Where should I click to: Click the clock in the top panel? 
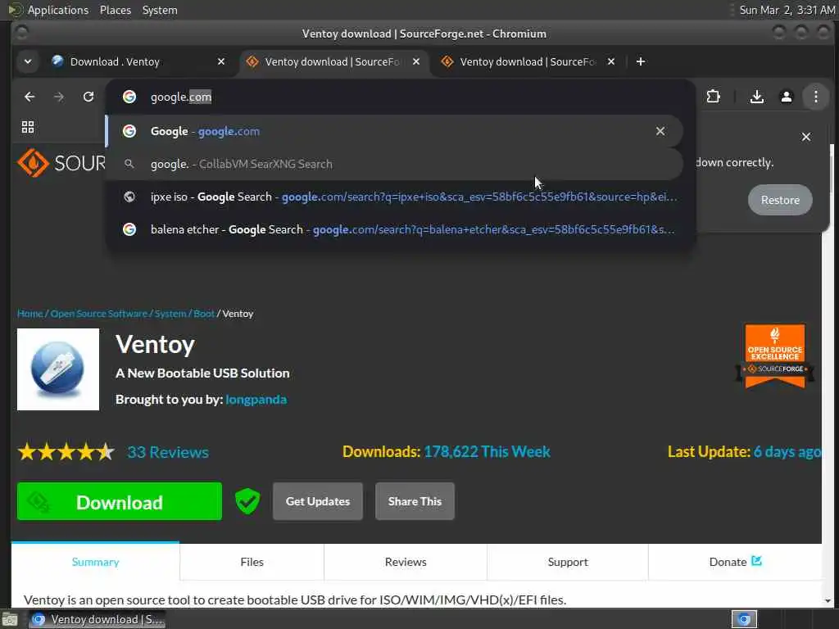(787, 10)
